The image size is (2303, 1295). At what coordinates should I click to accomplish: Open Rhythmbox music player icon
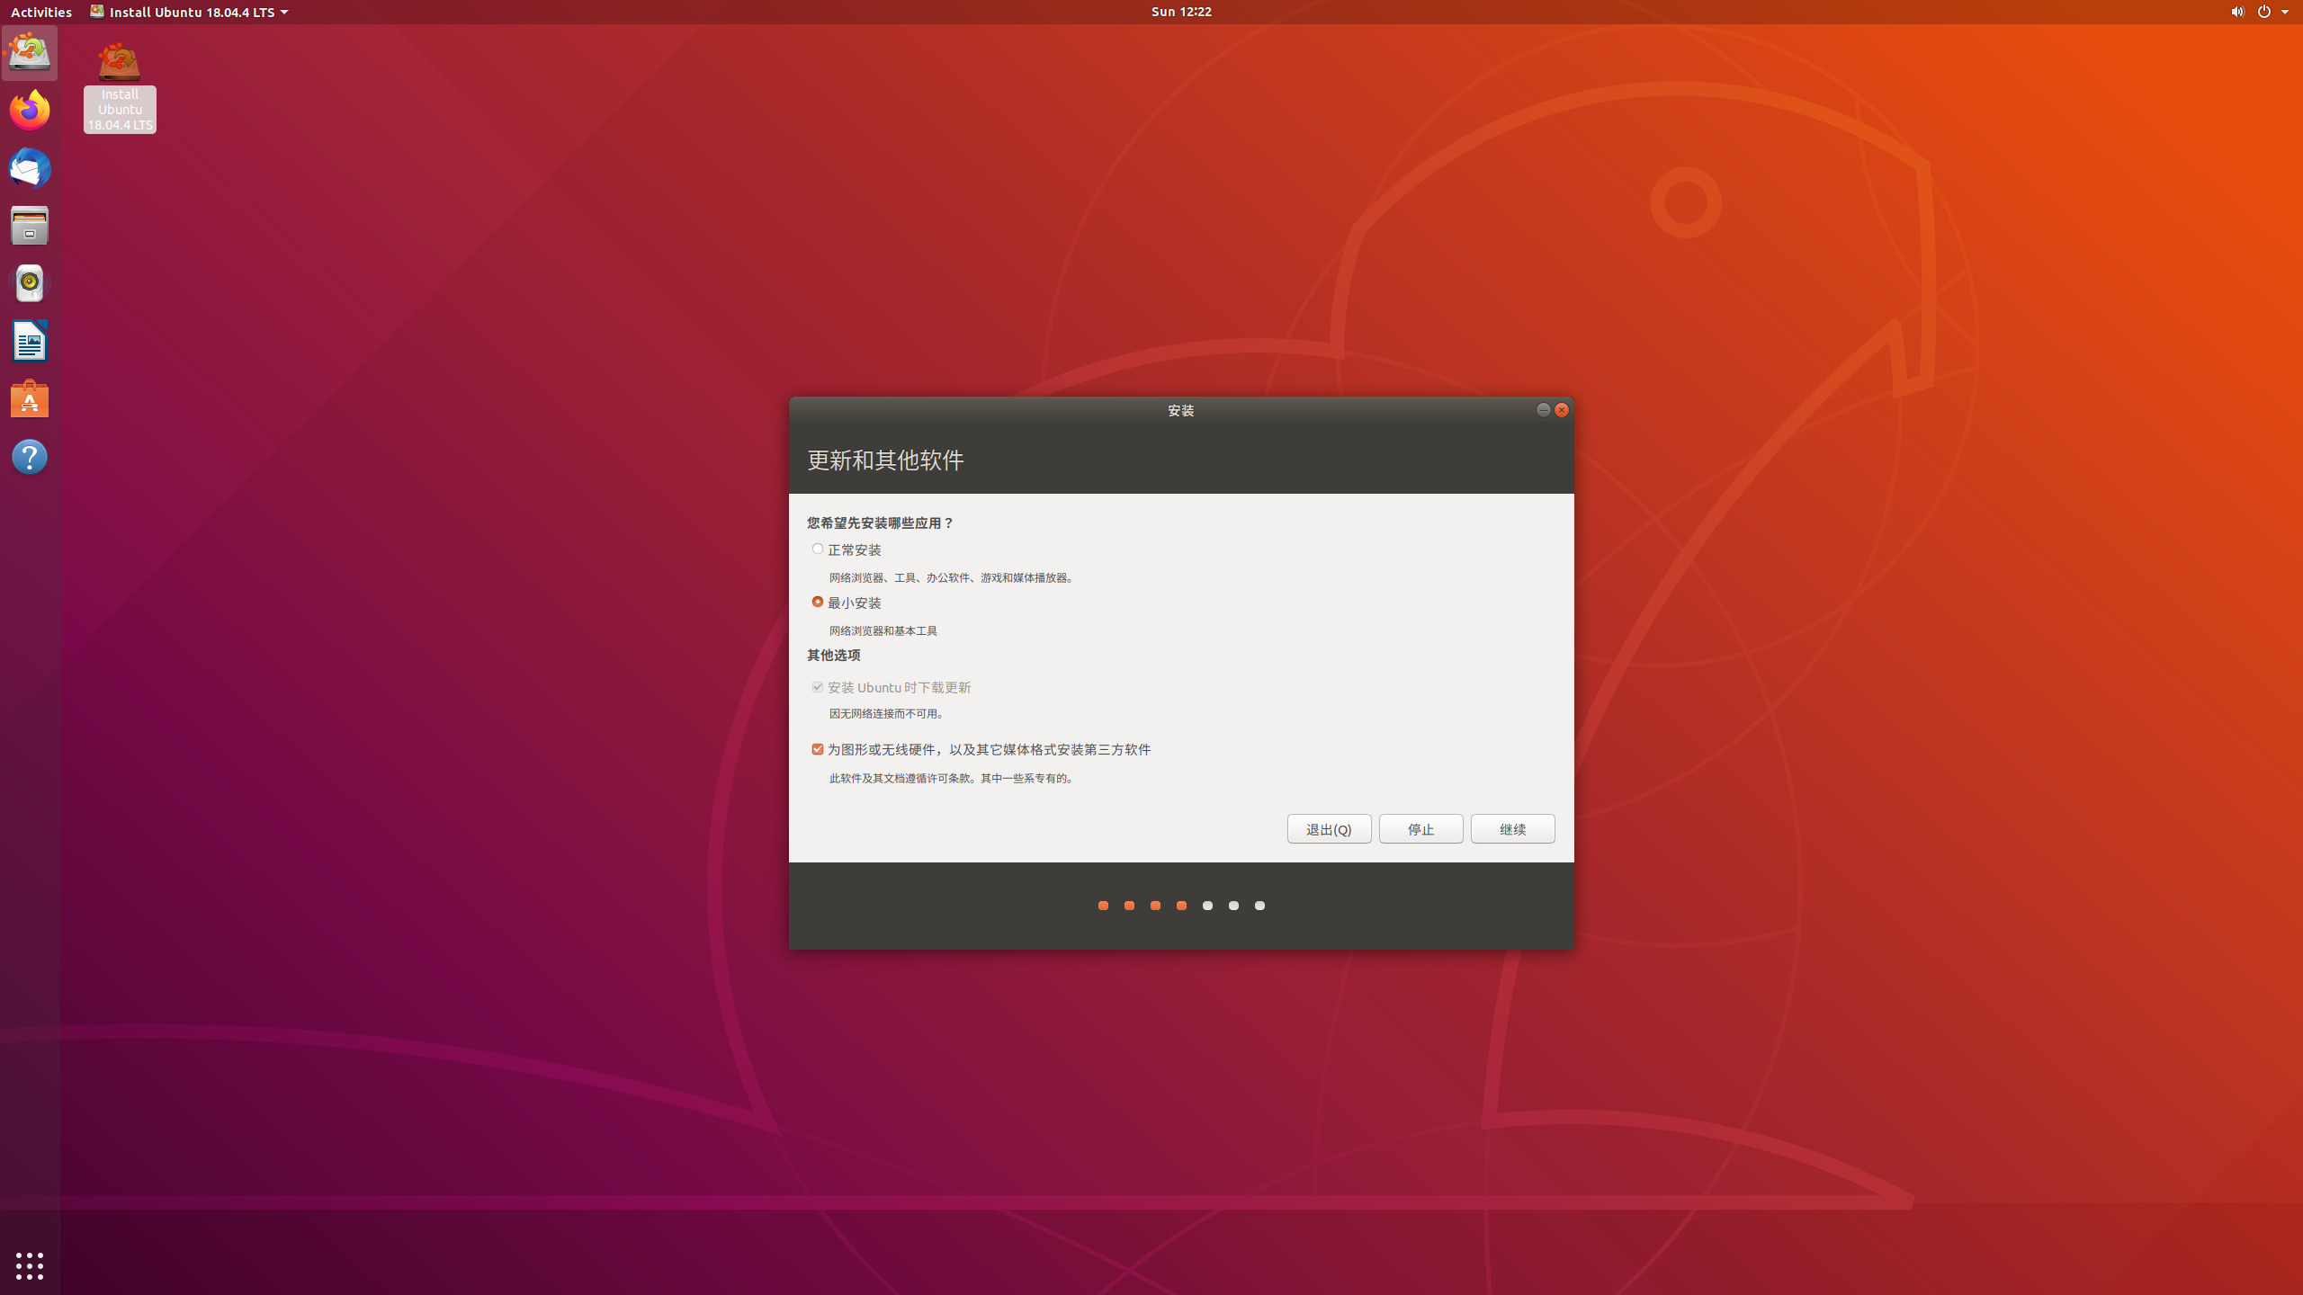(30, 283)
